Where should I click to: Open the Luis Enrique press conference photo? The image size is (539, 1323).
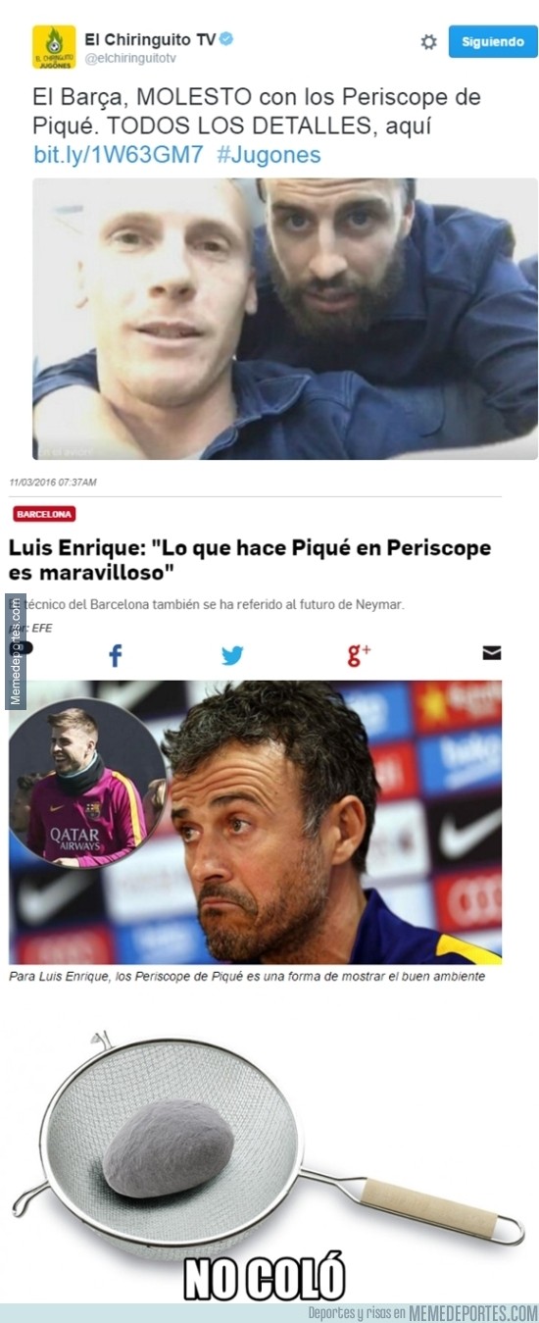tap(256, 821)
